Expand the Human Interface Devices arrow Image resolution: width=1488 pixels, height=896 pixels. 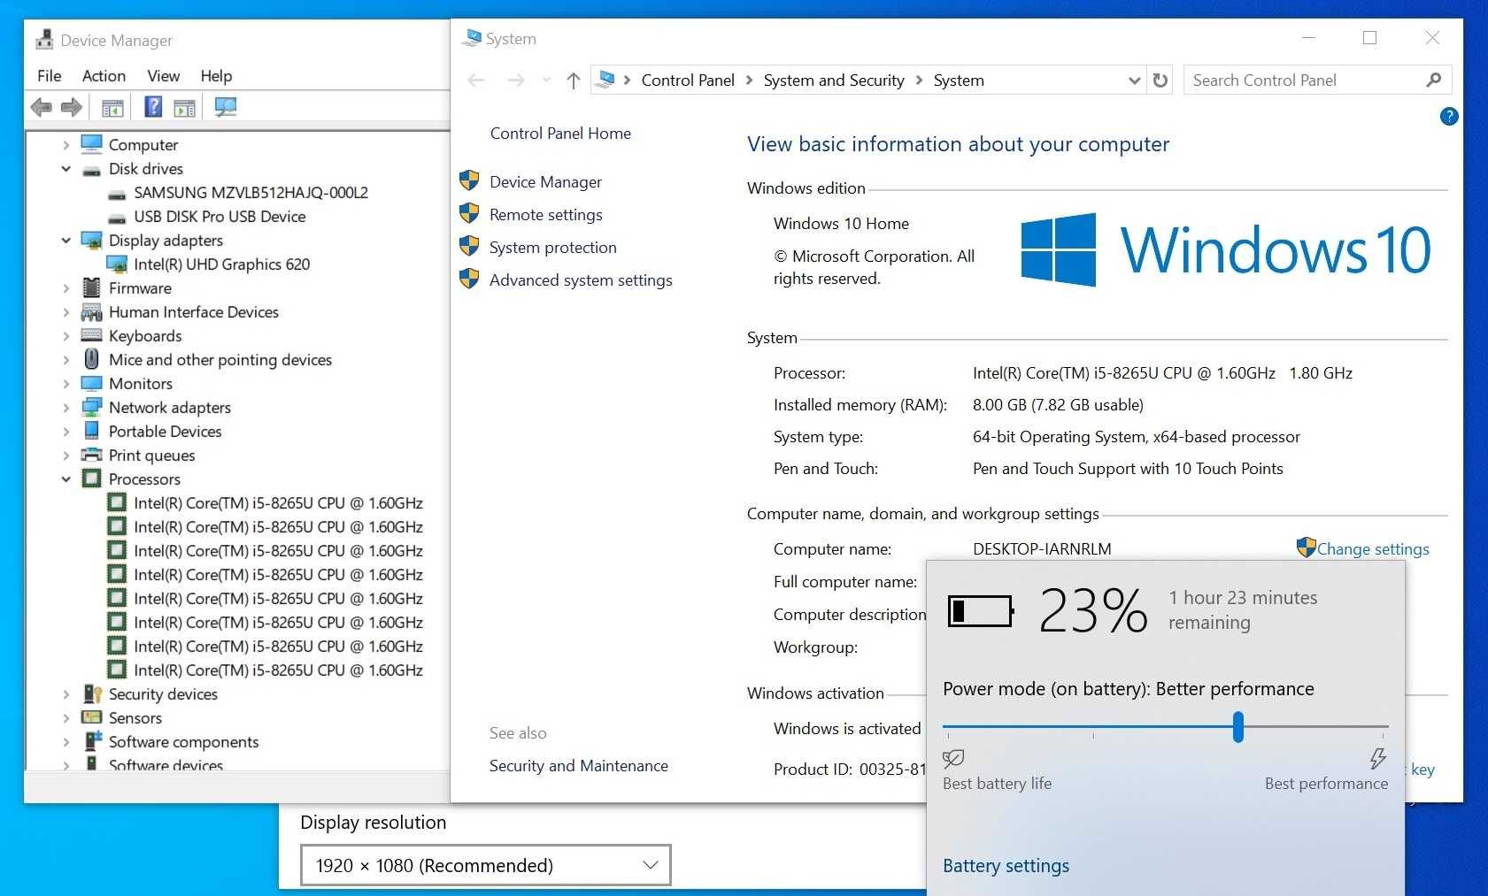click(x=66, y=311)
